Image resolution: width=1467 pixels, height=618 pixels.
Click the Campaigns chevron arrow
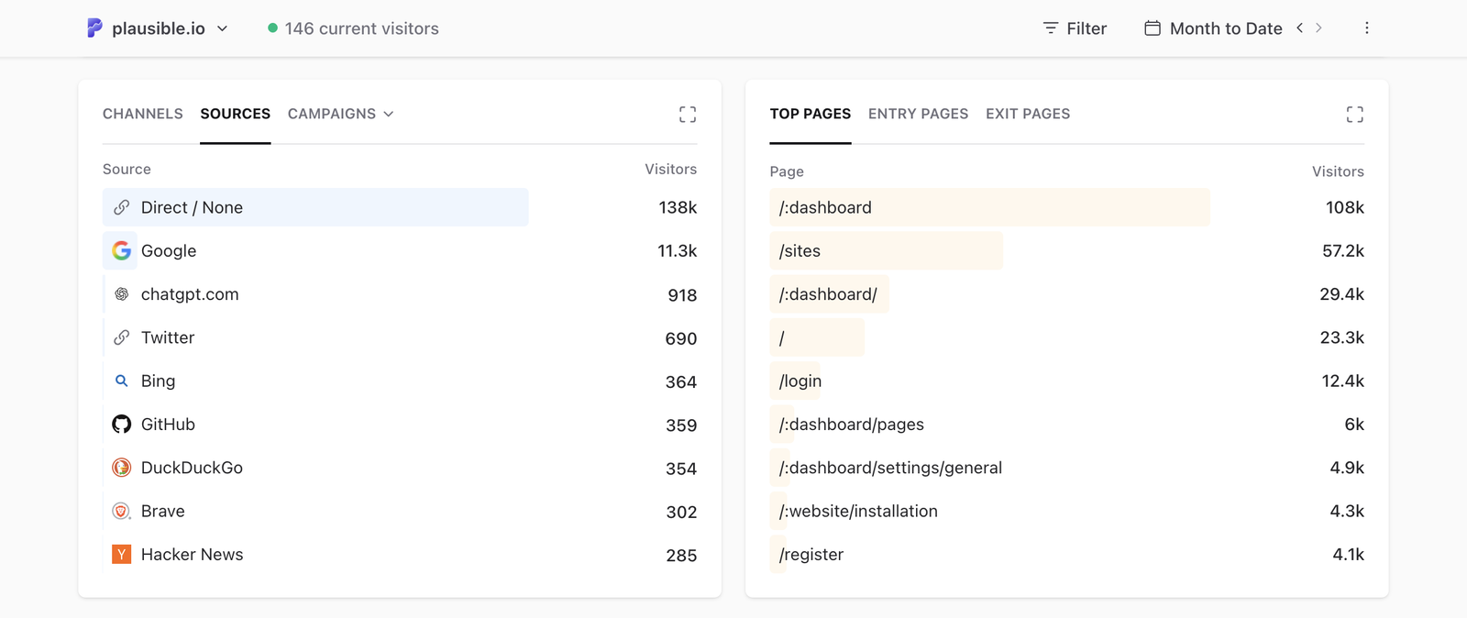(389, 114)
